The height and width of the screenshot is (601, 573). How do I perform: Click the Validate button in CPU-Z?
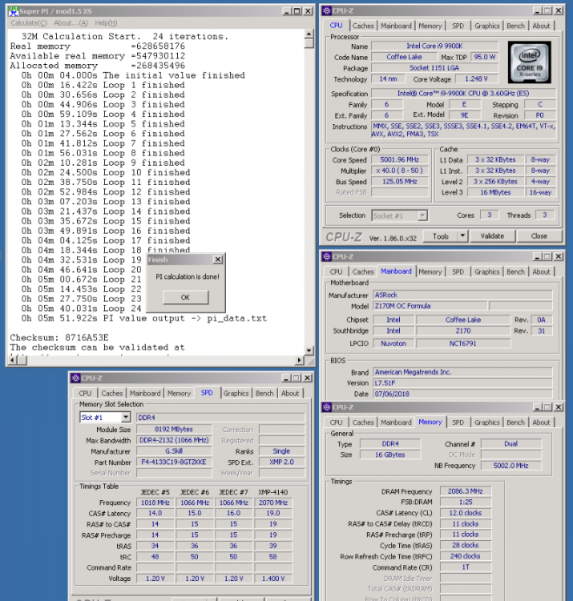493,236
